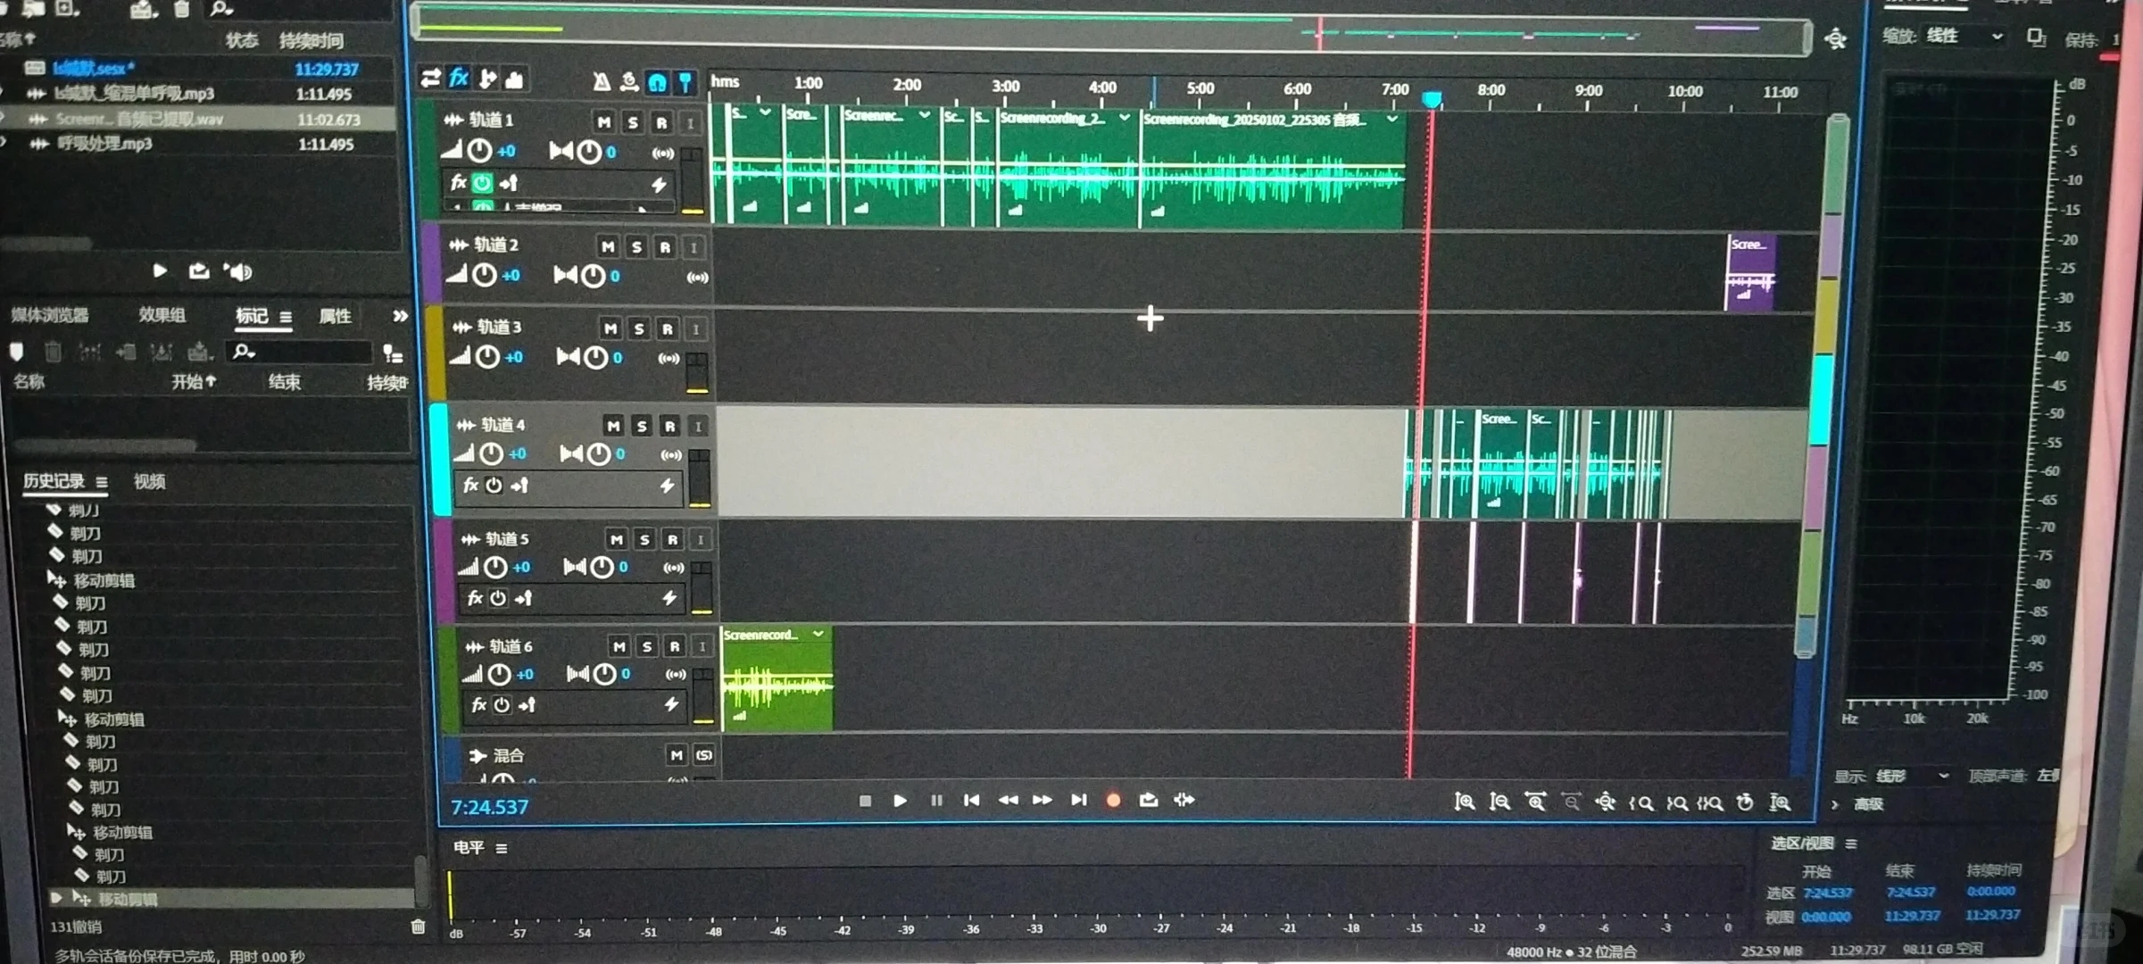Open the Selection/View (选区/视图) panel menu
Screen dimensions: 2143x964
click(x=1851, y=843)
